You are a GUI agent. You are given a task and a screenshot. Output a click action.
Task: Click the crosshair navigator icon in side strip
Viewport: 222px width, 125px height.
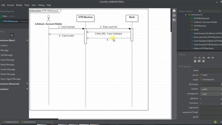pyautogui.click(x=174, y=15)
